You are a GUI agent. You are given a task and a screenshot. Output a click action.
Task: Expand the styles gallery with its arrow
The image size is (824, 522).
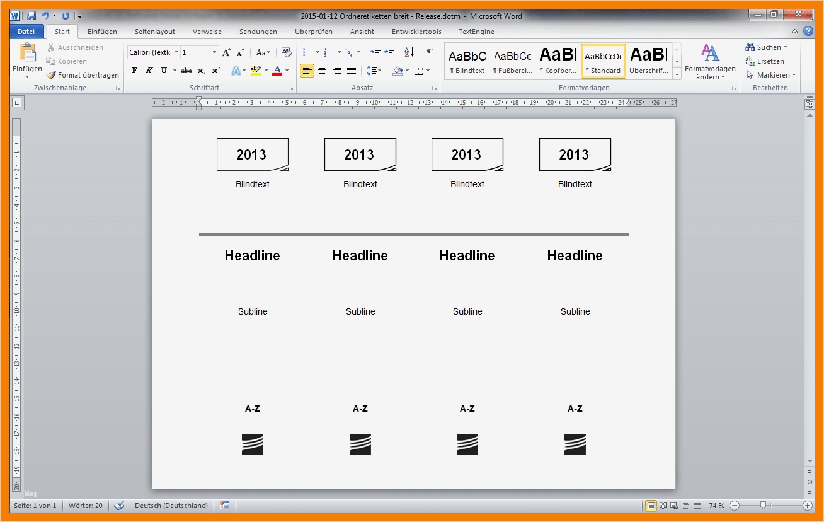[x=676, y=72]
